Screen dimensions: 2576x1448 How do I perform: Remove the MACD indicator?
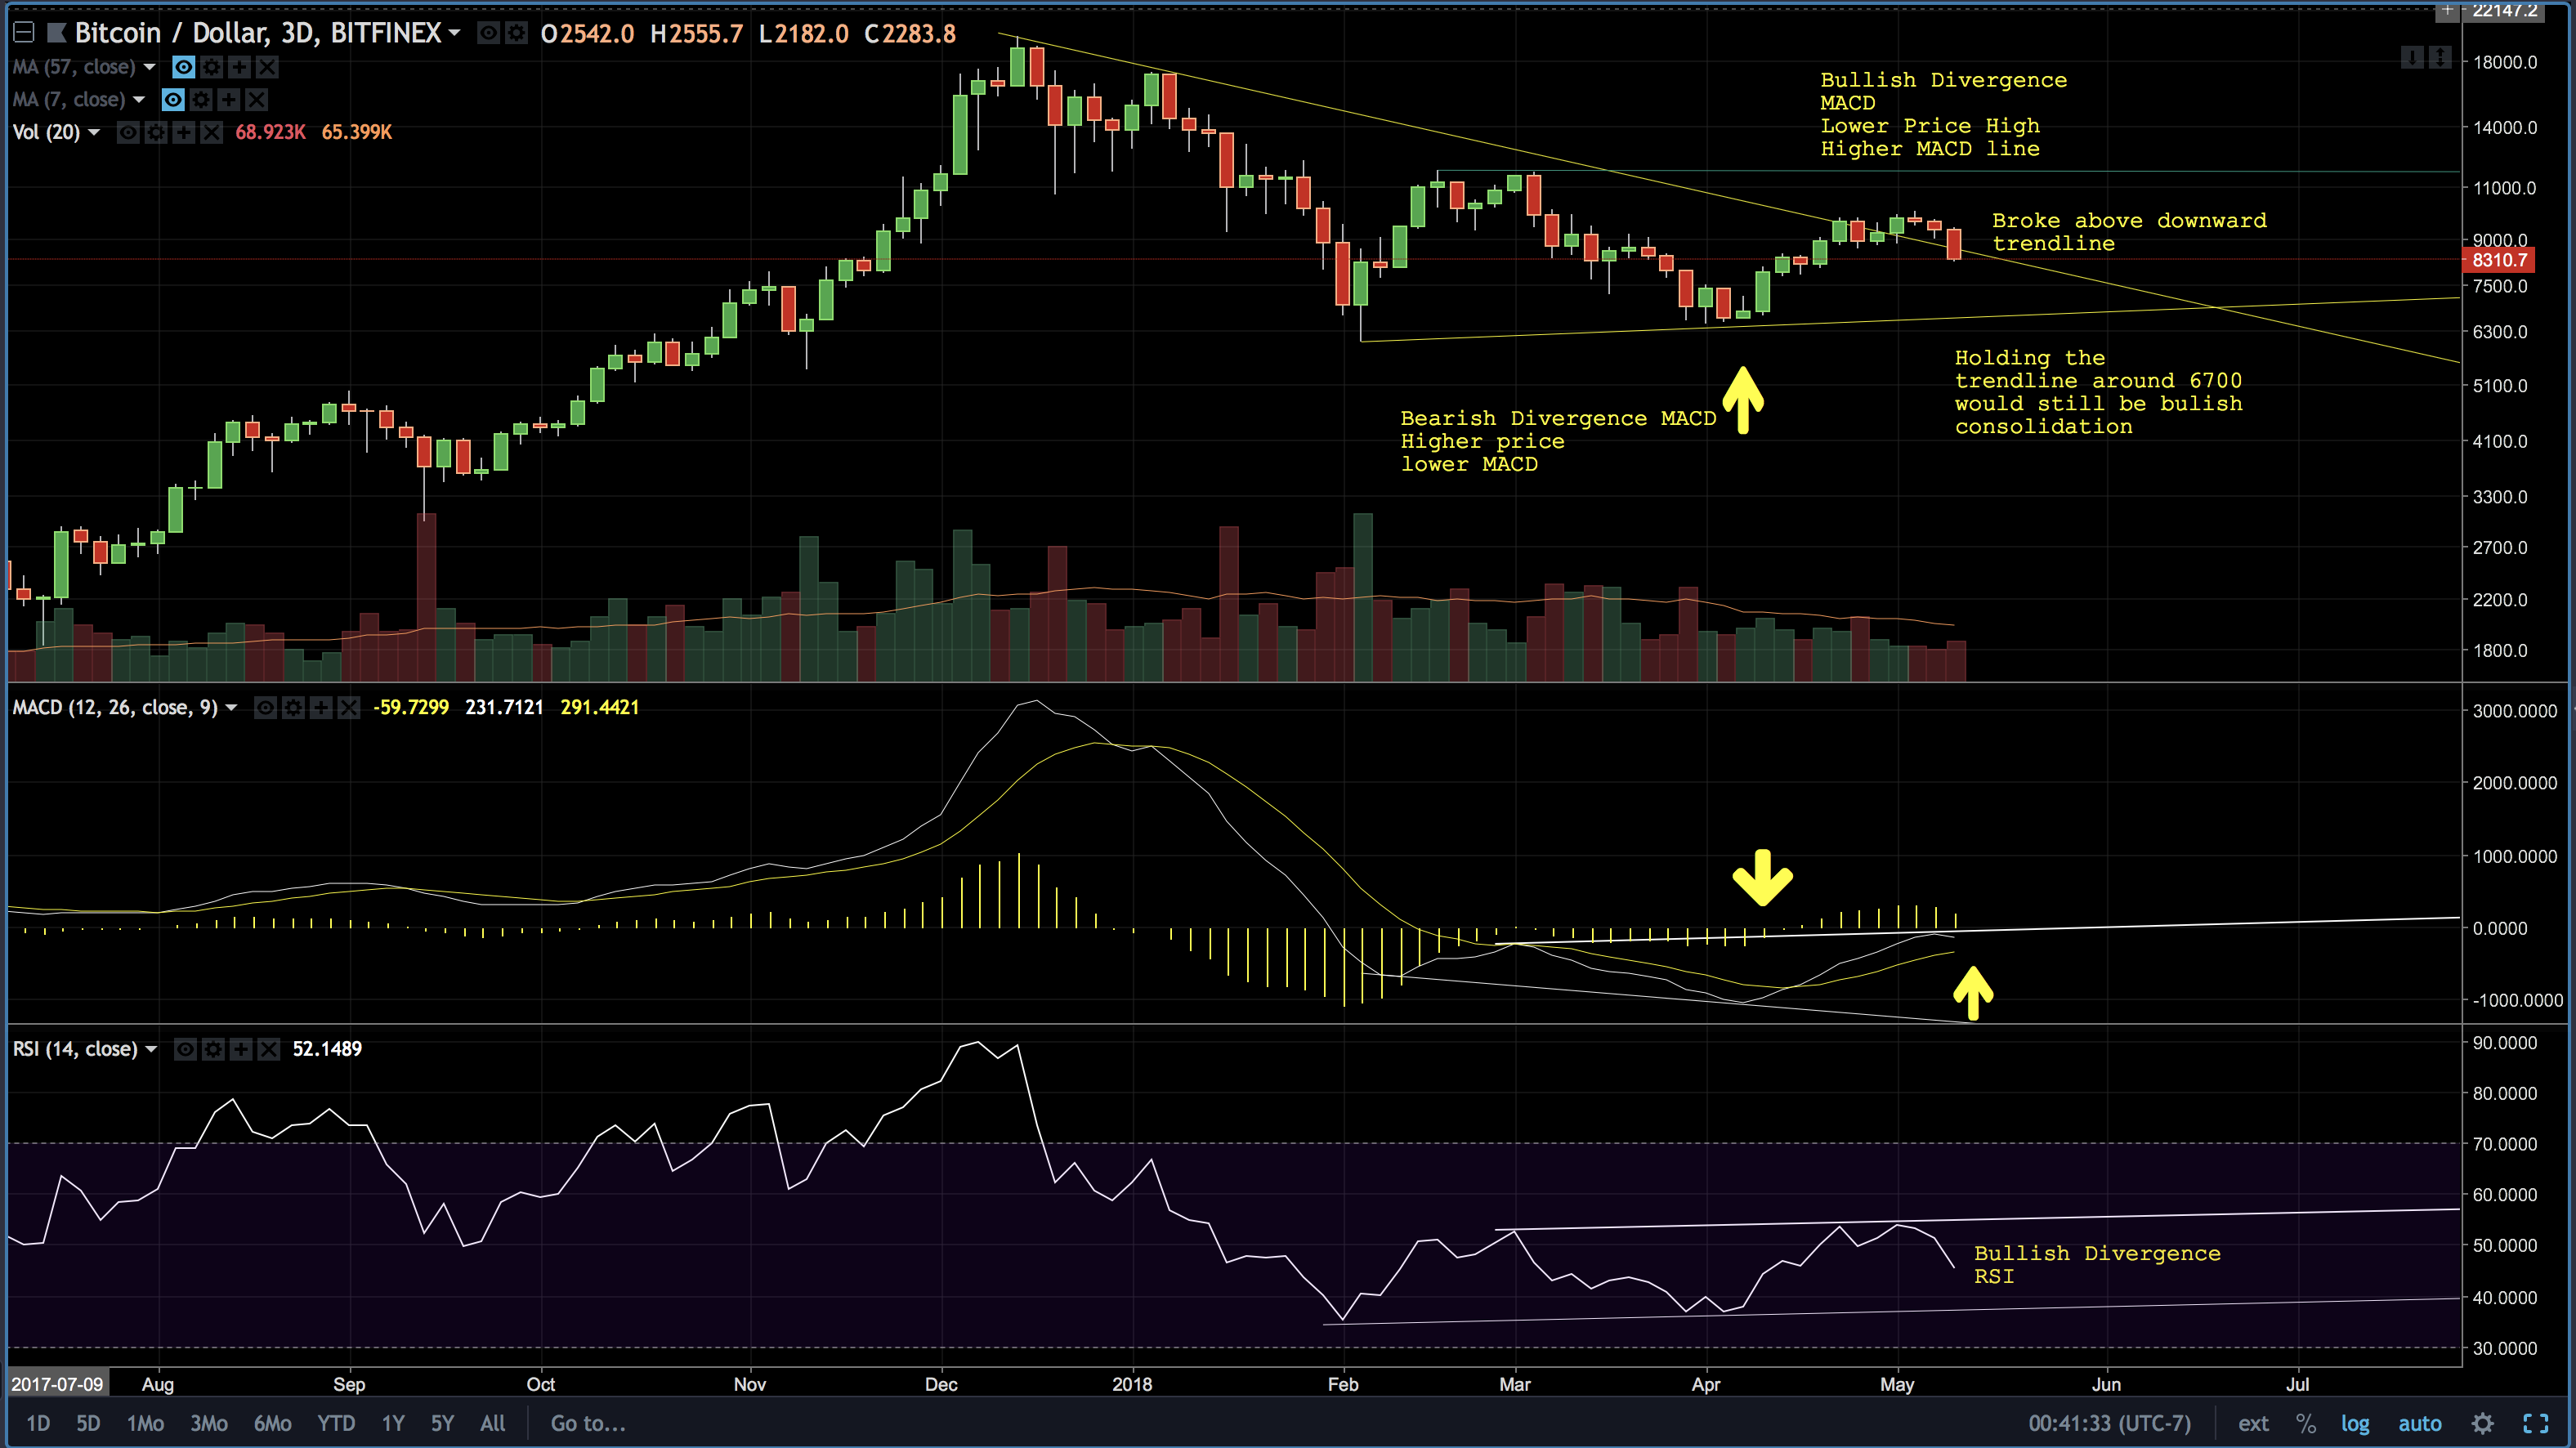[x=348, y=708]
